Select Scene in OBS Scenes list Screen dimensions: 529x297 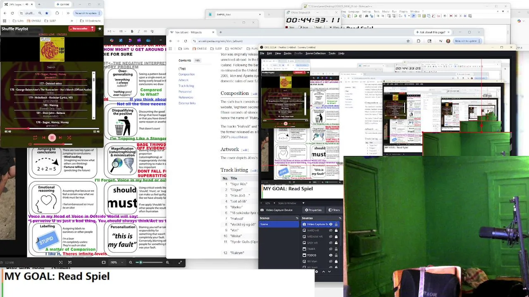[279, 224]
